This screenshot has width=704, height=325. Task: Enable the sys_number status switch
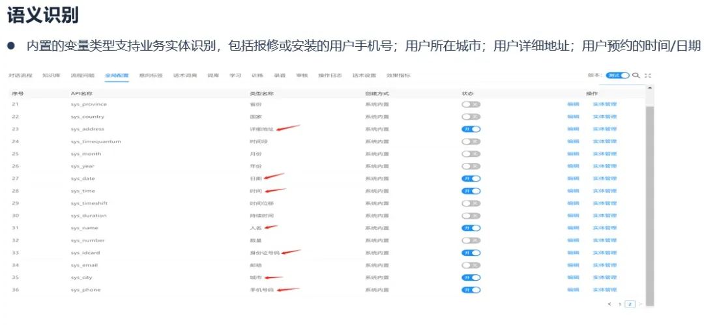[471, 240]
